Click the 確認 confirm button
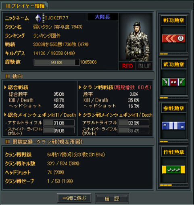Viewport: 194px width, 205px height. (x=112, y=199)
